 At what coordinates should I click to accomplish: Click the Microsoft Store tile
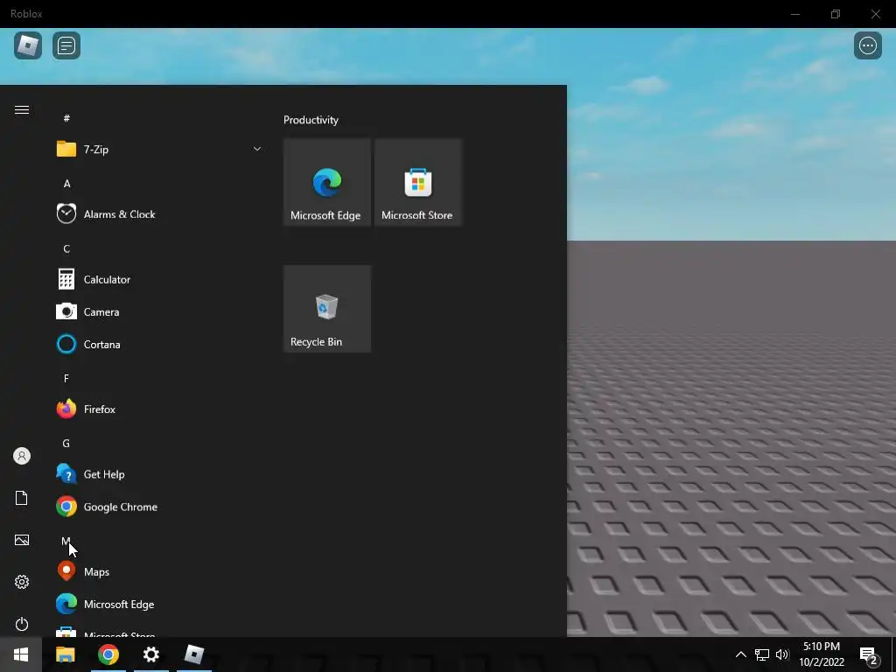click(418, 182)
